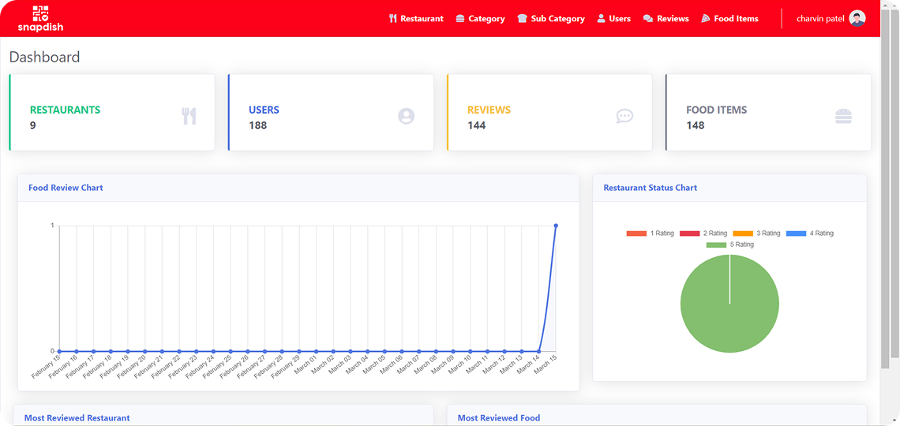This screenshot has height=426, width=900.
Task: Open the Restaurant menu item
Action: [422, 18]
